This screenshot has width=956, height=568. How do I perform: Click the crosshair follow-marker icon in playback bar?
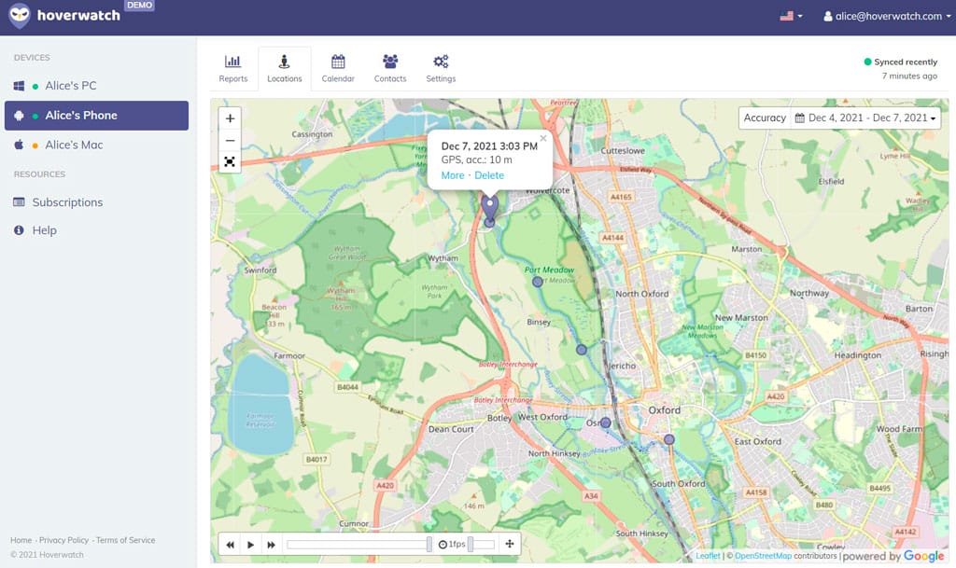(x=510, y=545)
